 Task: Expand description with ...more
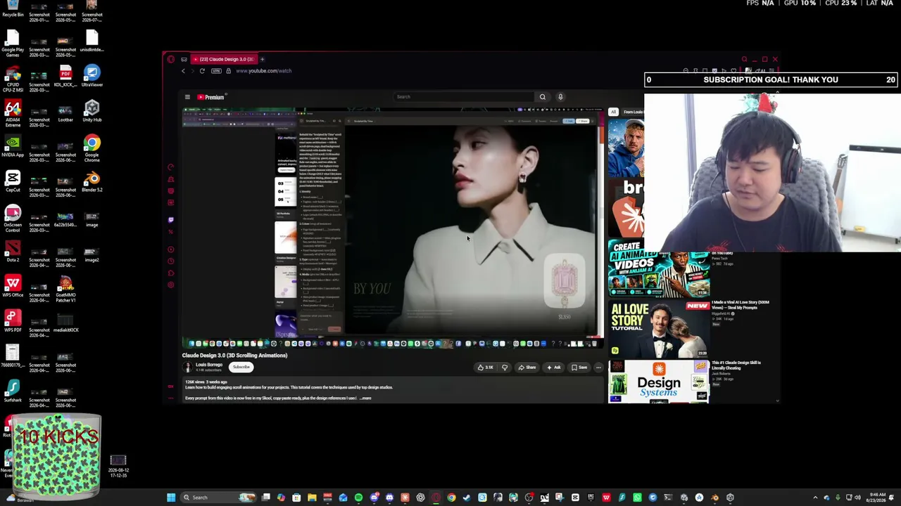[x=365, y=398]
